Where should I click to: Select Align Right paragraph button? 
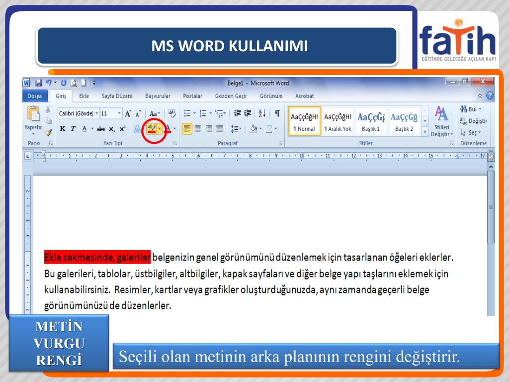209,129
